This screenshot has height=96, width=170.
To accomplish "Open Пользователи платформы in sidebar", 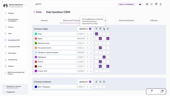I will 13,20.
